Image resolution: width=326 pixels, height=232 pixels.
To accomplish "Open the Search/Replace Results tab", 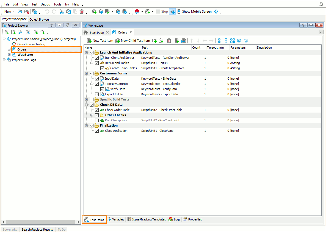I will click(x=37, y=230).
